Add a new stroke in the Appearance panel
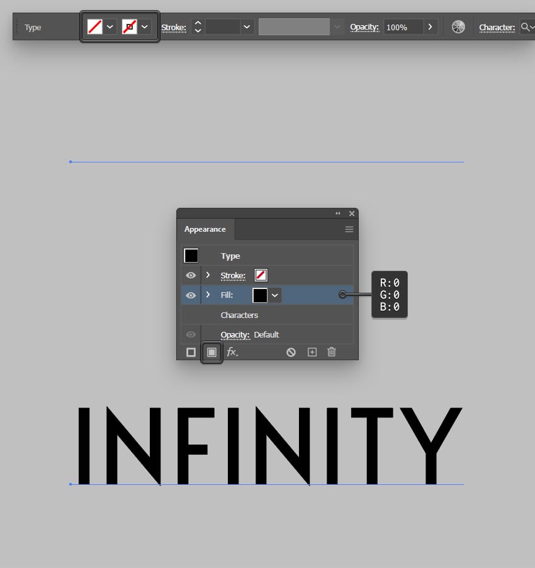Image resolution: width=535 pixels, height=568 pixels. 191,352
